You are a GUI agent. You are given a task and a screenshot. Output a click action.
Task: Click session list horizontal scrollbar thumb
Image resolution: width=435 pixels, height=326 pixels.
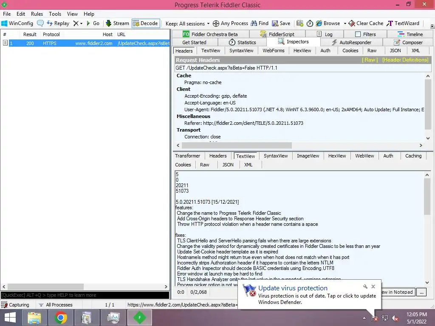click(x=45, y=287)
